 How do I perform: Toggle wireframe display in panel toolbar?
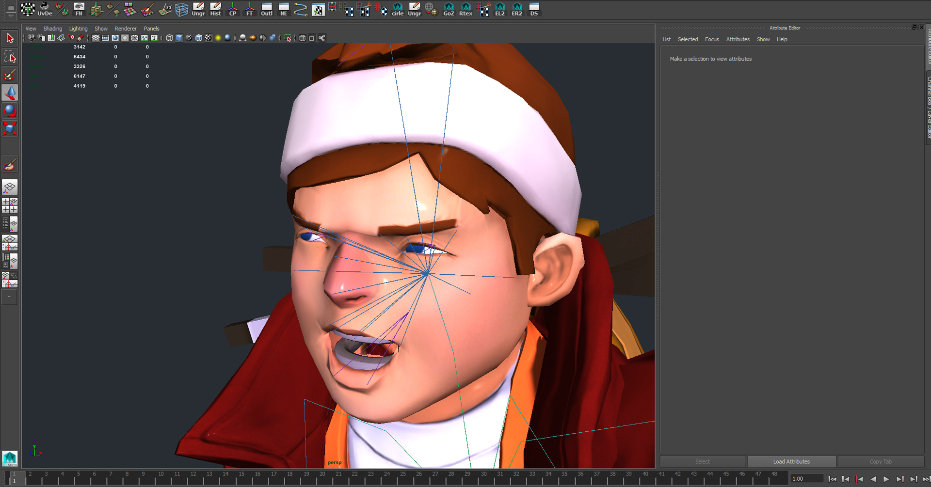click(x=169, y=38)
